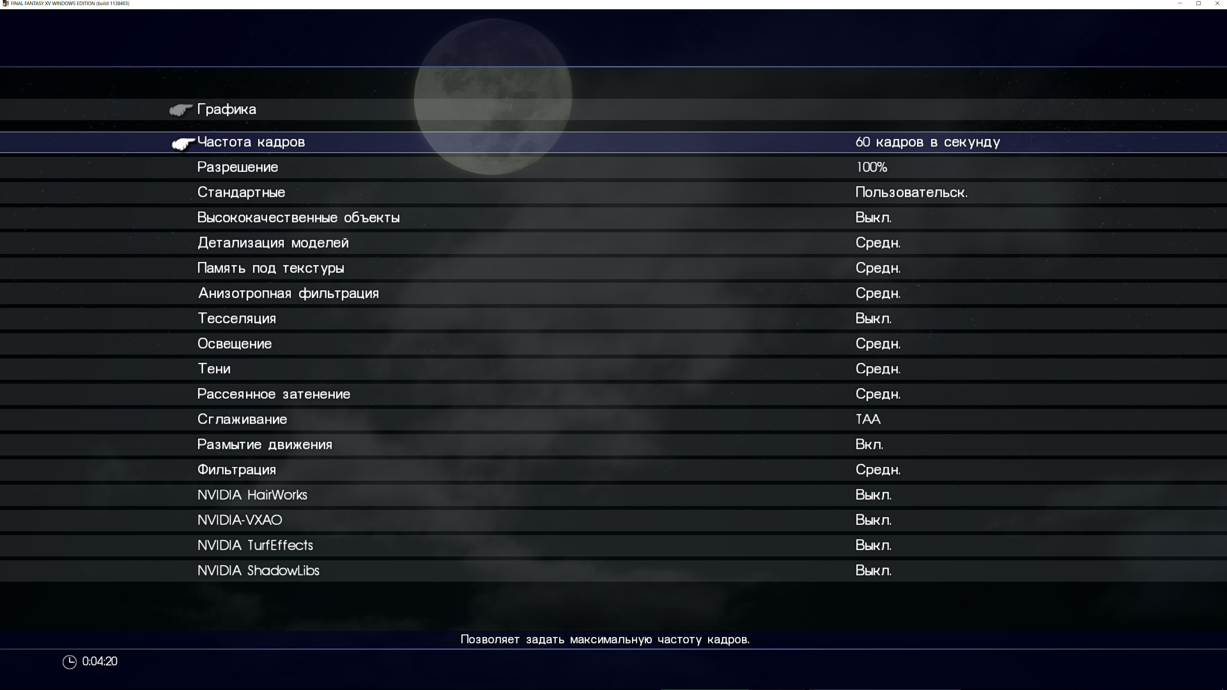Select the Память под текстуры row
This screenshot has height=690, width=1227.
point(271,268)
